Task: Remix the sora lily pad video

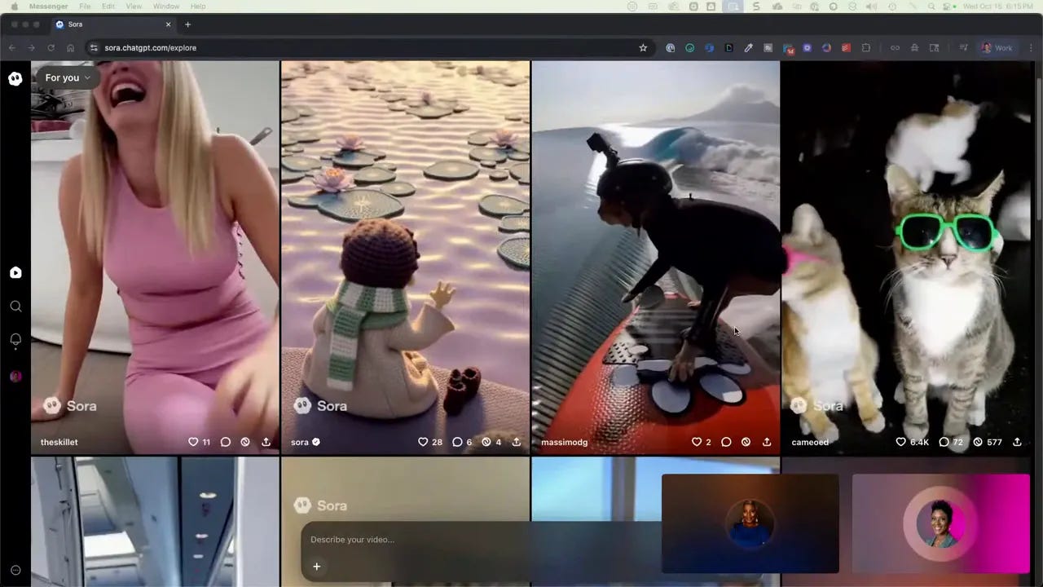Action: [486, 442]
